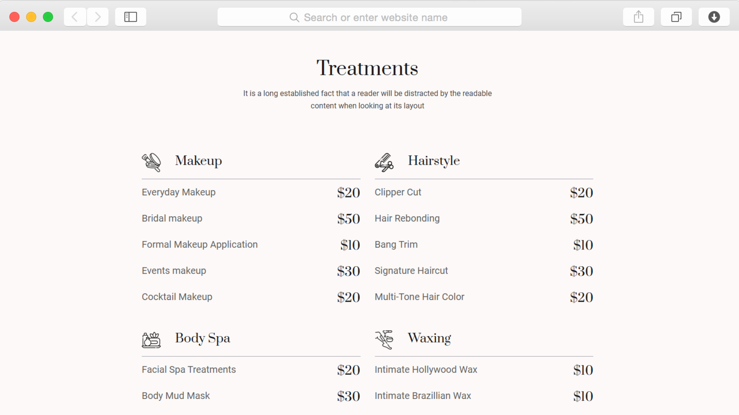Image resolution: width=739 pixels, height=415 pixels.
Task: Select the Bridal makeup treatment
Action: pos(172,218)
